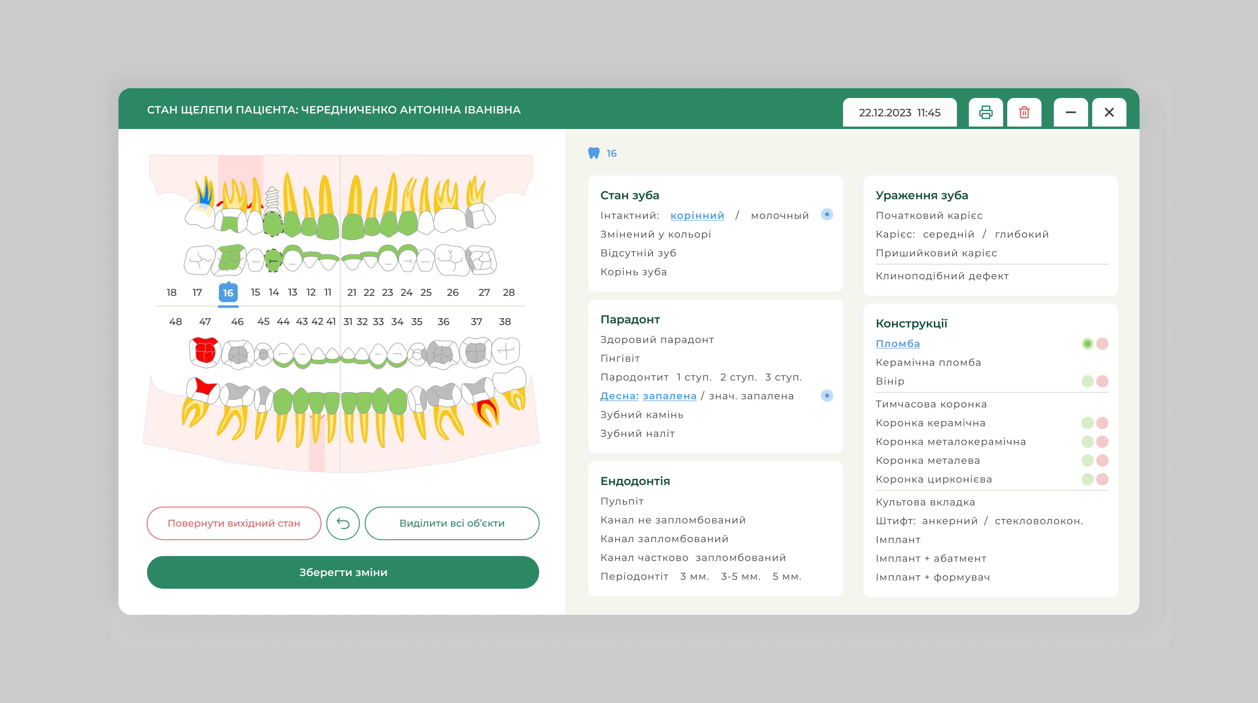Select radio button for Інтактний row
Viewport: 1258px width, 703px height.
[827, 214]
